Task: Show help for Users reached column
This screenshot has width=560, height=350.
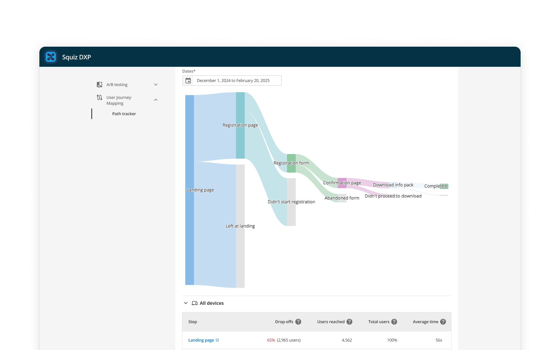Action: tap(349, 322)
